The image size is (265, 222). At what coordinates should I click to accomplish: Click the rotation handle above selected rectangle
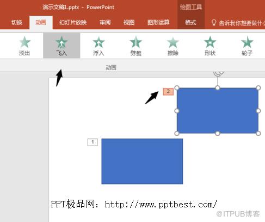pos(218,73)
